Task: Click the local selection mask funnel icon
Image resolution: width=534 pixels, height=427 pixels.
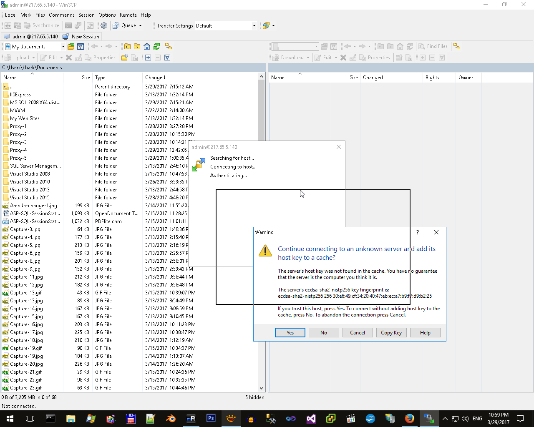Action: tap(167, 58)
